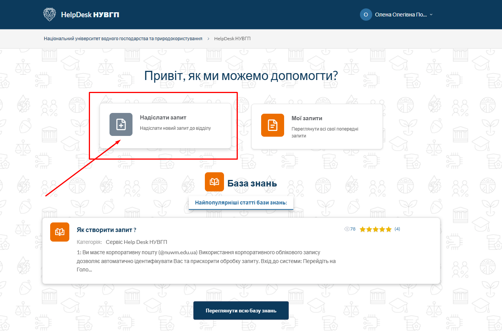The image size is (502, 335).
Task: Open the gray Надіслати запит document-plus icon
Action: pyautogui.click(x=121, y=124)
